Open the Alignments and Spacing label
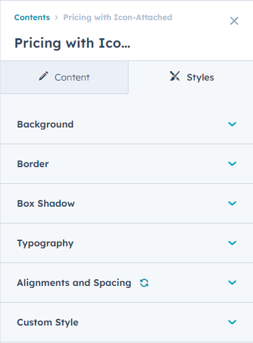This screenshot has width=253, height=343. (74, 283)
